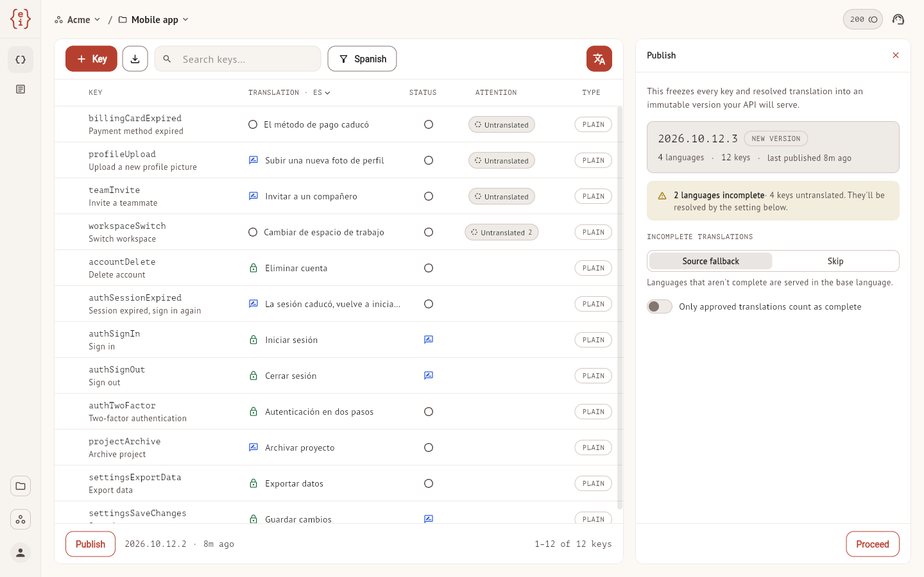The width and height of the screenshot is (924, 577).
Task: Click the download keys button
Action: point(135,59)
